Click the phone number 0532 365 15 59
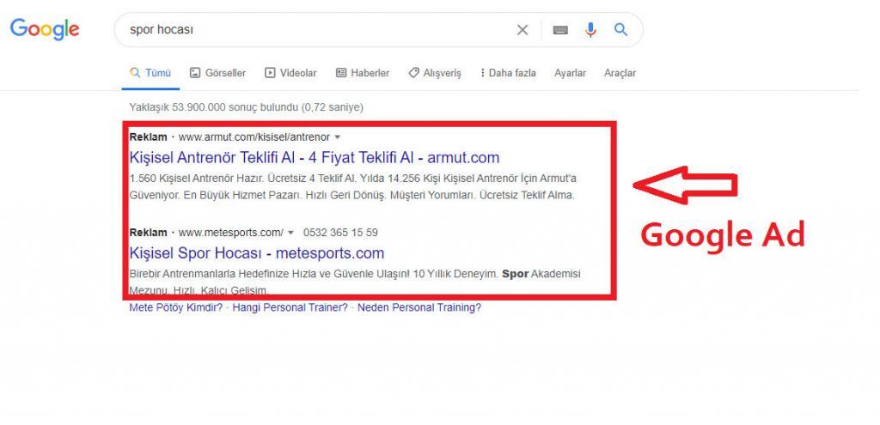 [340, 233]
